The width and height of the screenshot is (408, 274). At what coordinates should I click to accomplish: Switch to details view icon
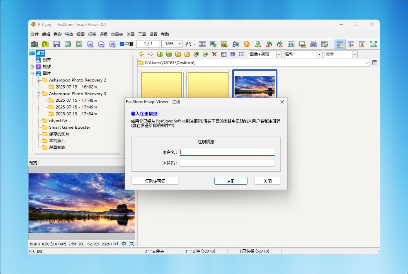coord(233,54)
